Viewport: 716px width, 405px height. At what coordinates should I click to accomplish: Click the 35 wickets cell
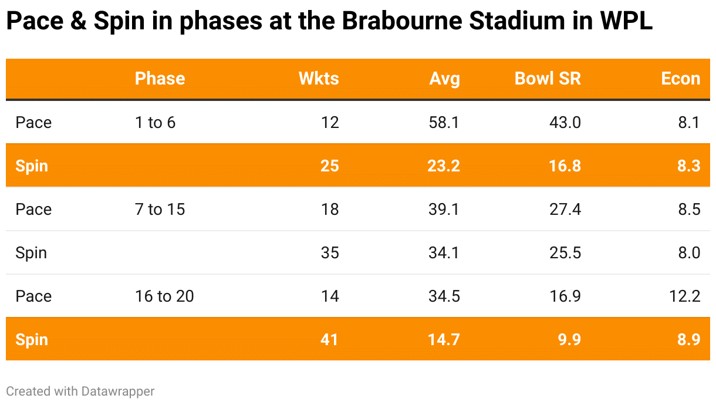[x=330, y=253]
